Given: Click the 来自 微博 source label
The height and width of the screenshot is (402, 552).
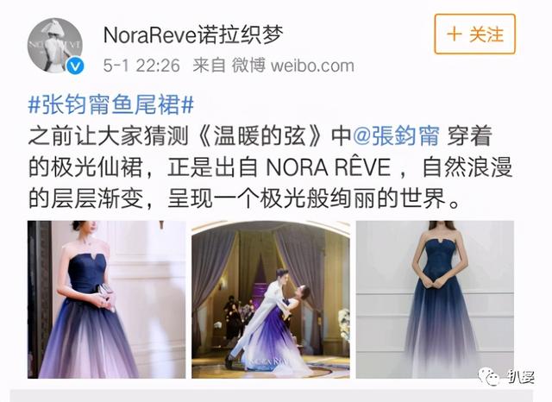Looking at the screenshot, I should [x=229, y=66].
